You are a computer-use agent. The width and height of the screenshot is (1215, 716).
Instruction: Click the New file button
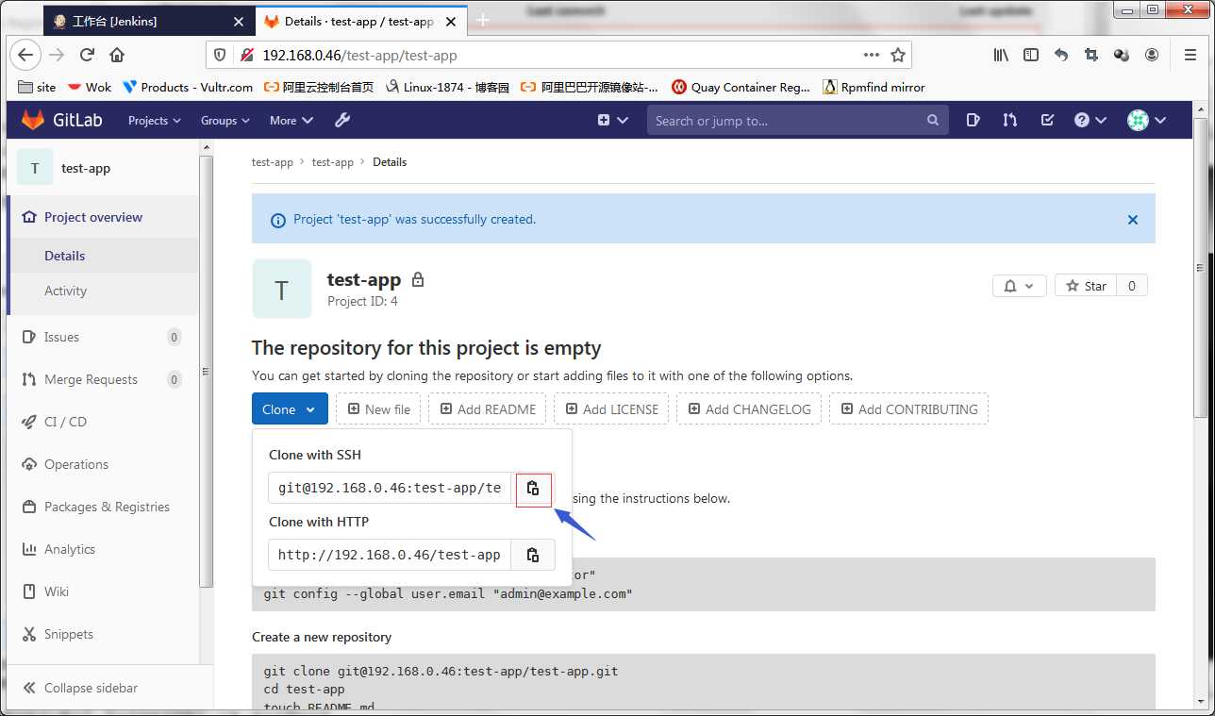[378, 409]
